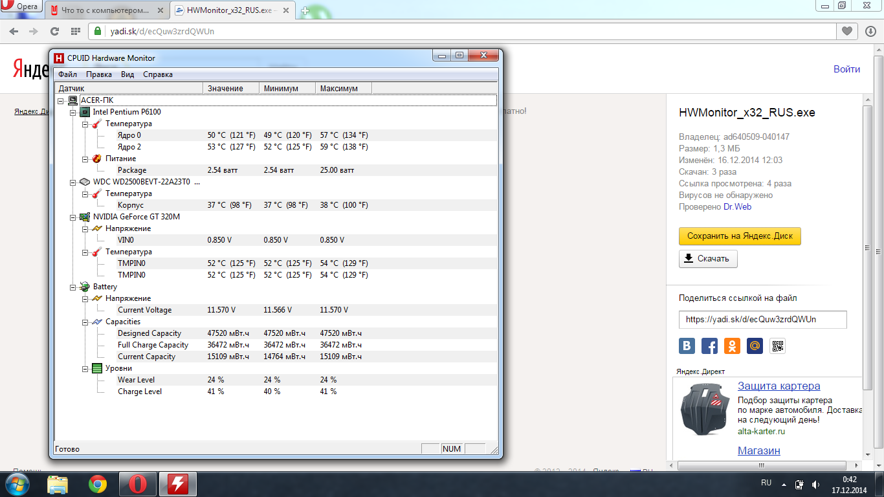Click the browser reload button
This screenshot has height=497, width=884.
[x=54, y=31]
